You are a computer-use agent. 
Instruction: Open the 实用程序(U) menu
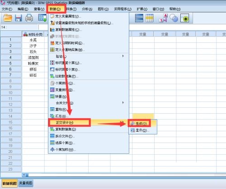pyautogui.click(x=123, y=9)
